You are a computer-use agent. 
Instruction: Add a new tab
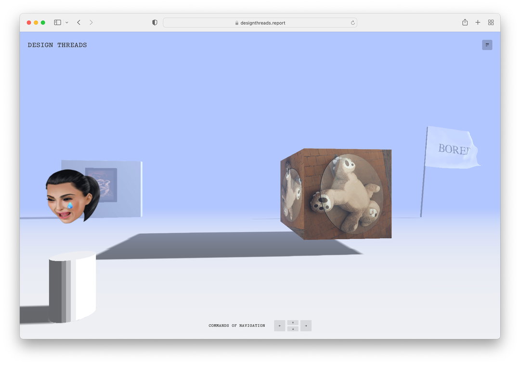478,22
